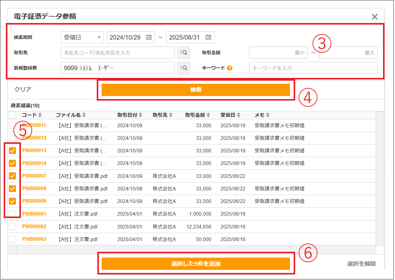Screen dimensions: 395x280
Task: Click the キーワード help question mark icon
Action: [x=229, y=68]
